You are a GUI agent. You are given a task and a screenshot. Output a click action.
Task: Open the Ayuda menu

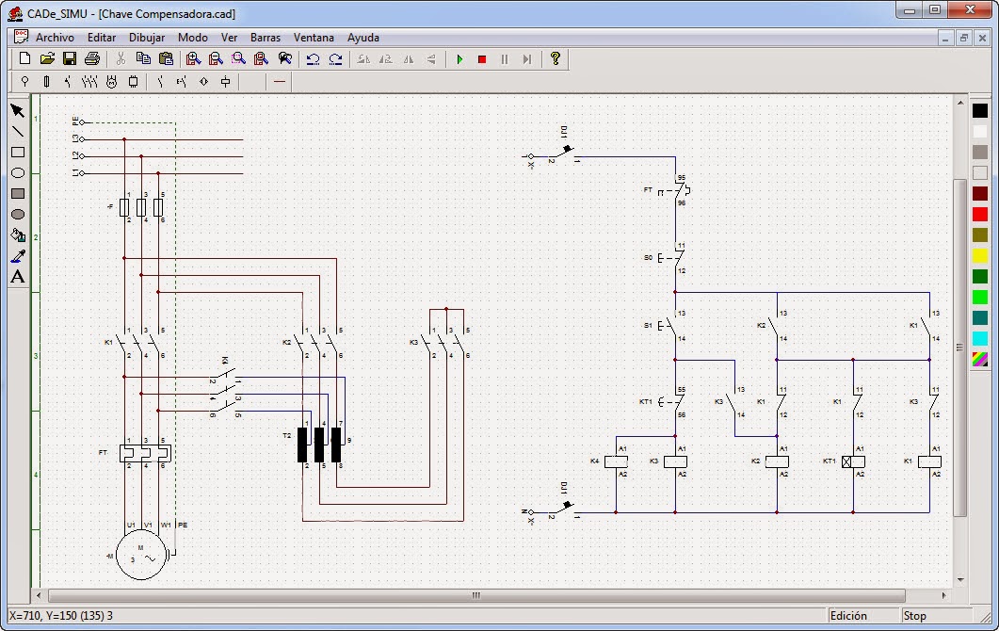point(363,38)
